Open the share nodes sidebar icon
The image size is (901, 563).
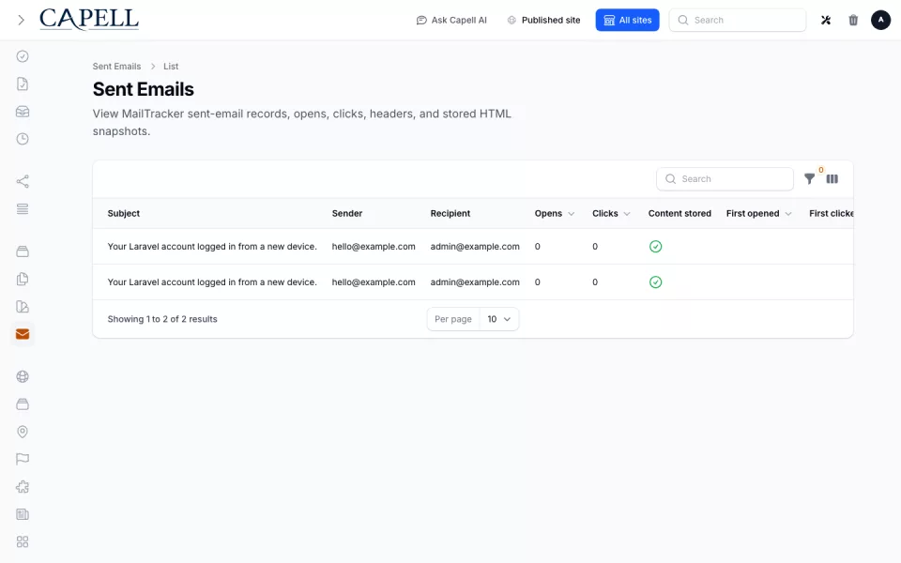pyautogui.click(x=23, y=181)
